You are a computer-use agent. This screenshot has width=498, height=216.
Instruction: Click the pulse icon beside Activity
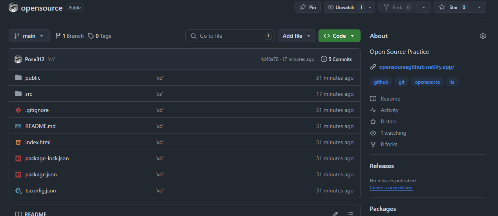click(373, 110)
